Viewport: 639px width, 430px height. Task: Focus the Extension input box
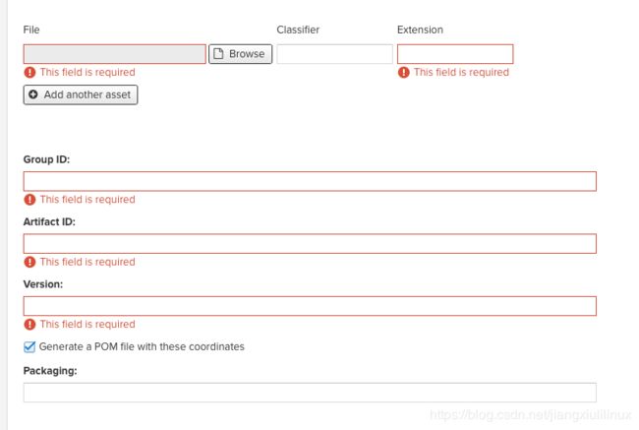[x=455, y=54]
